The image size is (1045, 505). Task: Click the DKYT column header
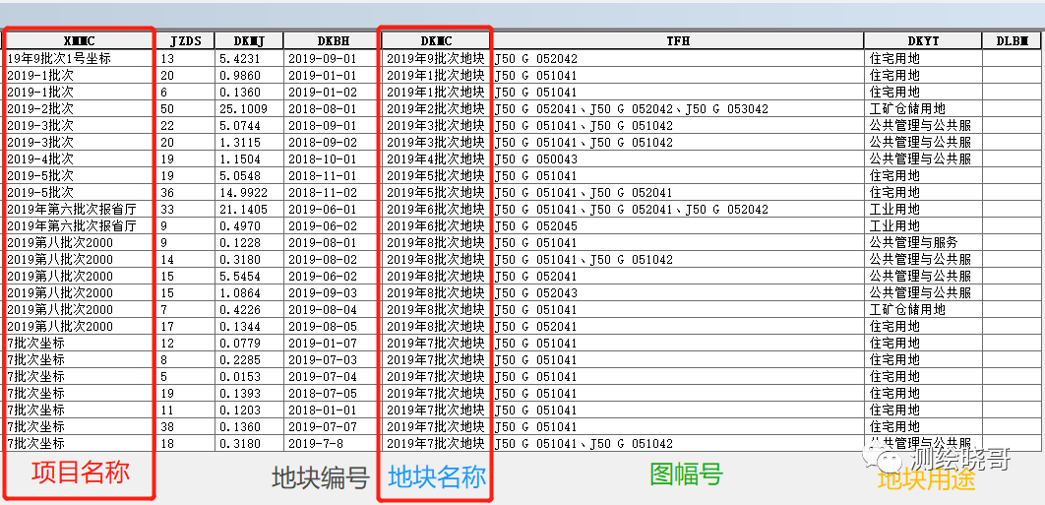[923, 41]
